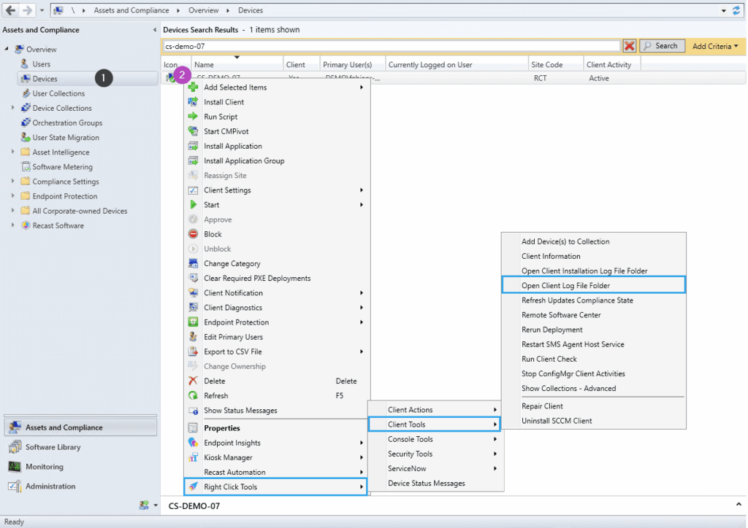
Task: Open the back-button history dropdown
Action: 42,9
